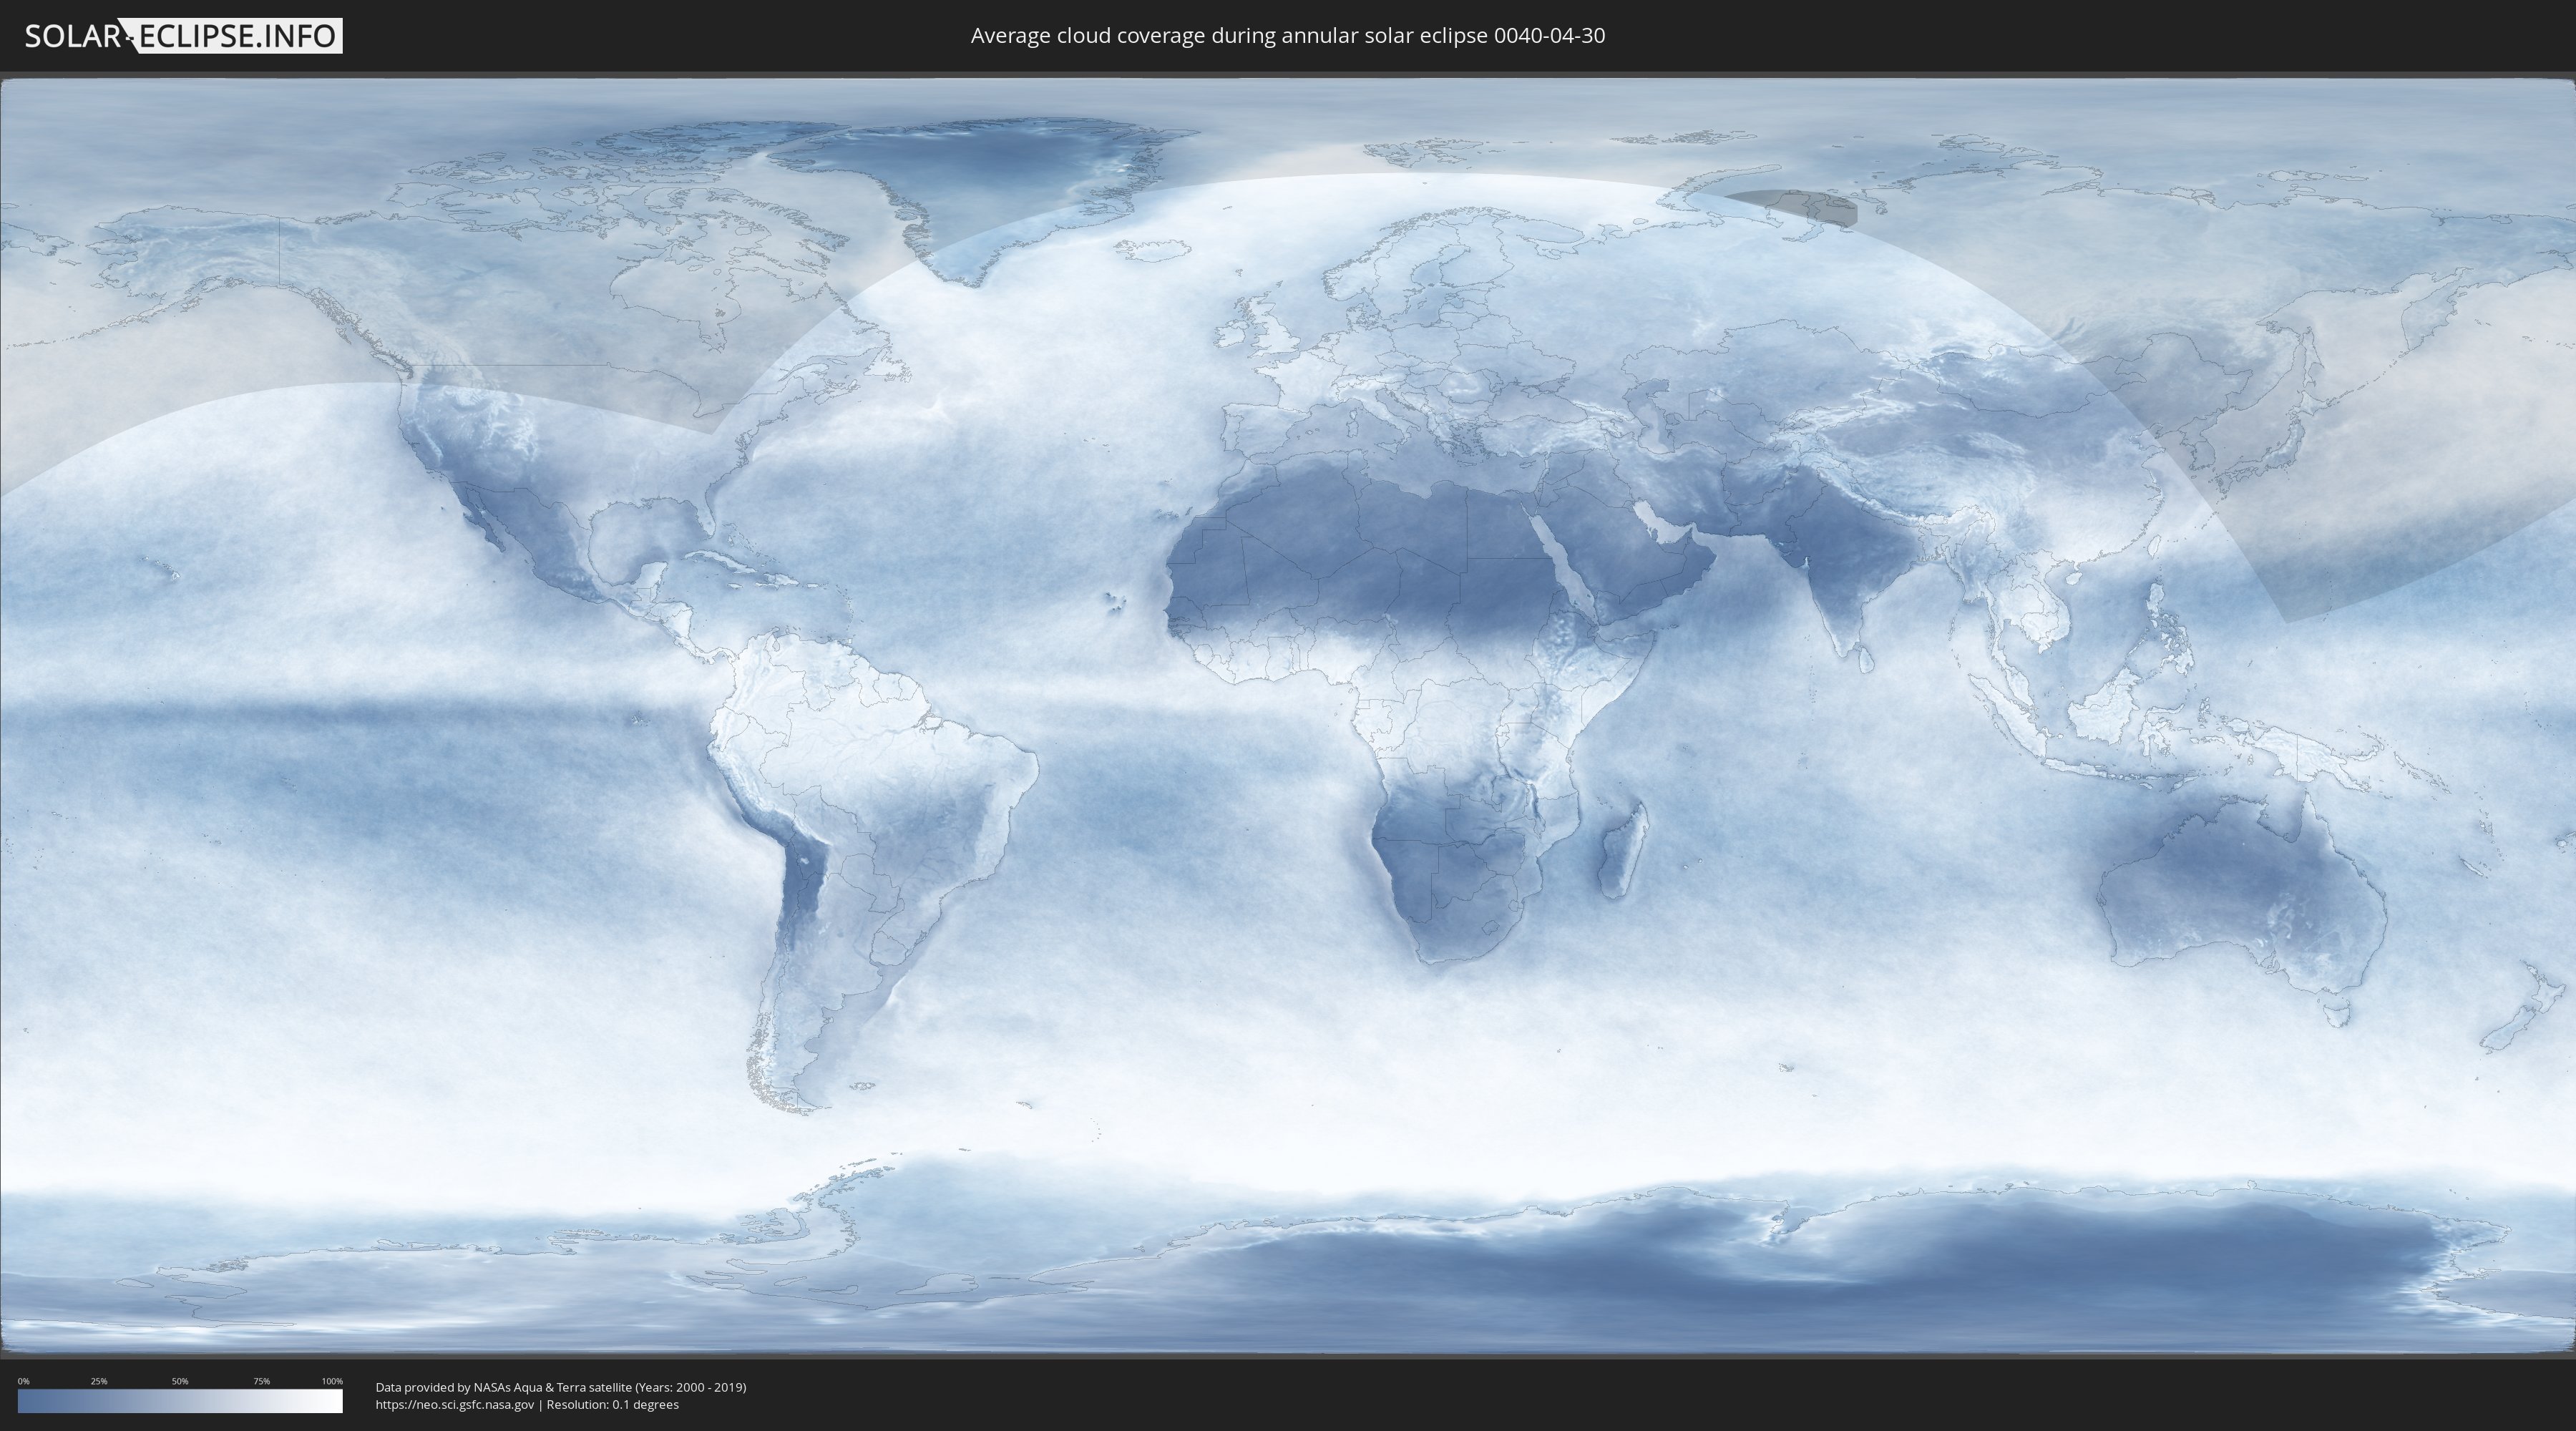Open the neo.sci.gsfc.nasa.gov URL
2576x1431 pixels.
(454, 1404)
